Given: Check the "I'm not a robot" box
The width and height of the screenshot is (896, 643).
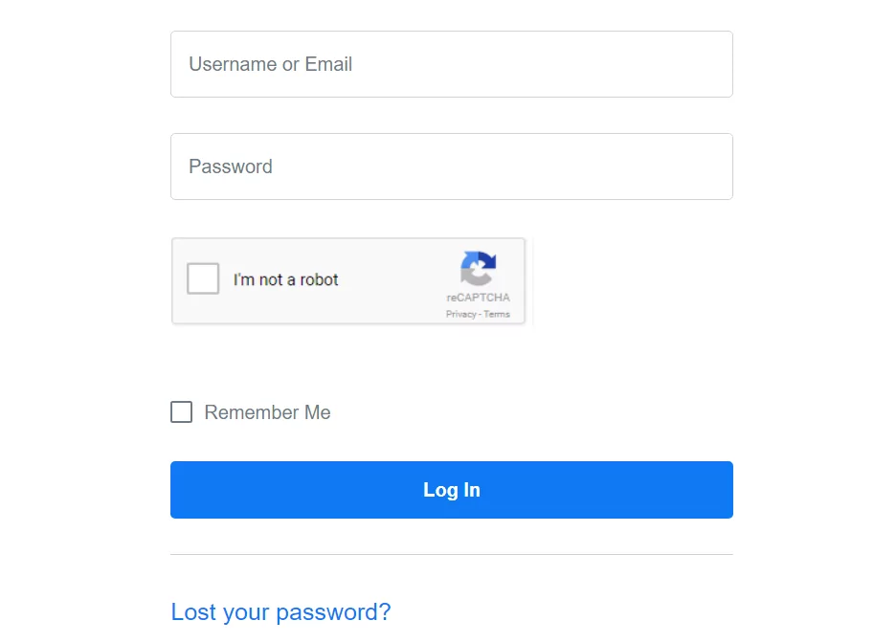Looking at the screenshot, I should point(203,279).
